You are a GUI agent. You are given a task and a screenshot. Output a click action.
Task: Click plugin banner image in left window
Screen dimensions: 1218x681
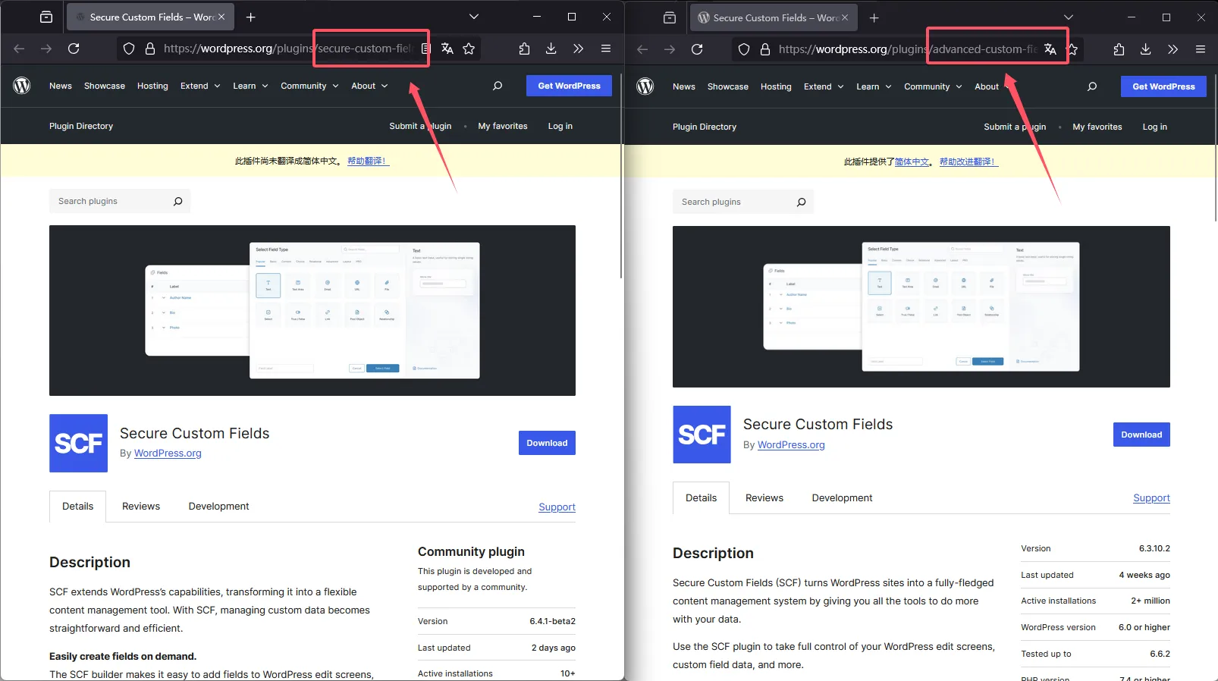click(312, 310)
